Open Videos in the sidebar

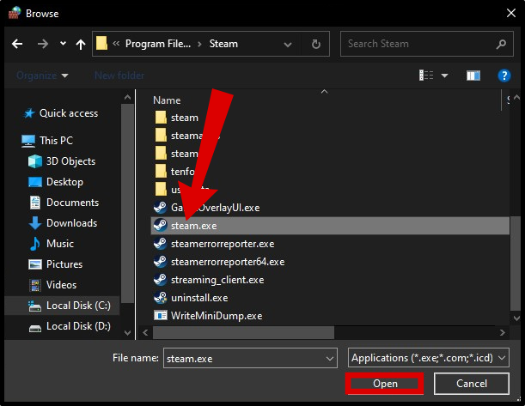[61, 285]
